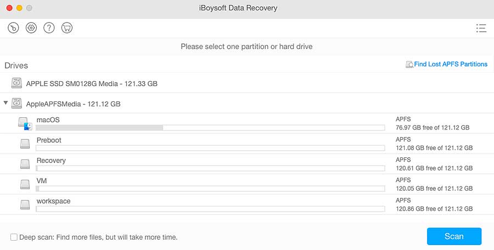Start the Scan button

pos(454,236)
